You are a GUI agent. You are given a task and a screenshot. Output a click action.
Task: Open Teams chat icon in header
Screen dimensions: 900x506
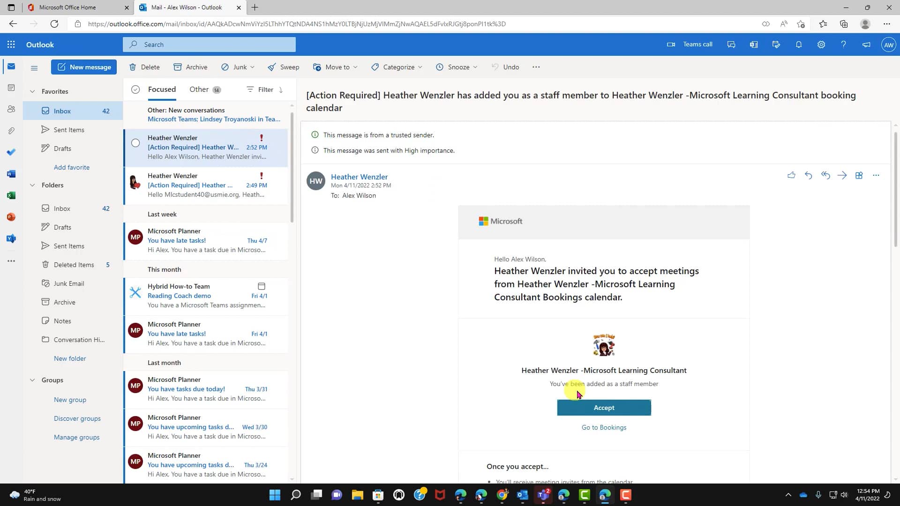[731, 45]
